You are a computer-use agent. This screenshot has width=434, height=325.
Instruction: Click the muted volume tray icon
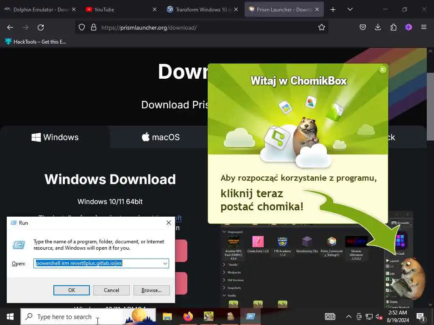[379, 317]
